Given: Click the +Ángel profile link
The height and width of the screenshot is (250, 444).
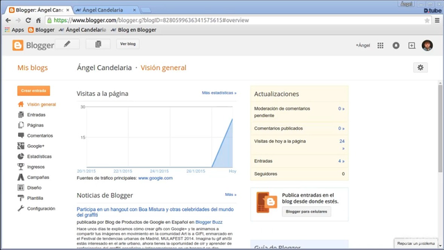Looking at the screenshot, I should pos(363,45).
